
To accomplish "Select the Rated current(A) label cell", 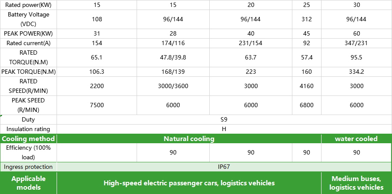I will pos(28,43).
